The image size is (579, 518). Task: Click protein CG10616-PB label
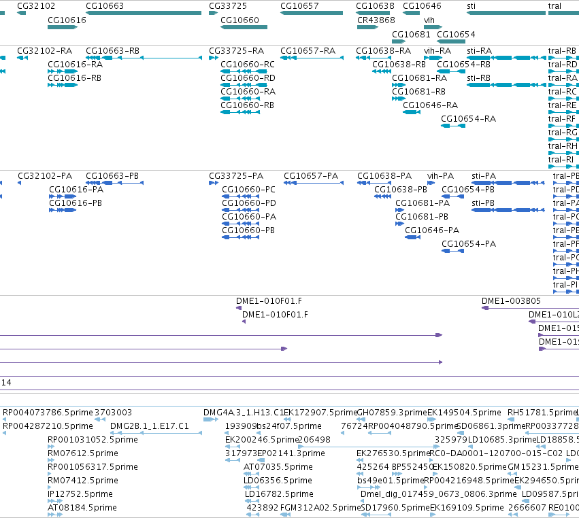[76, 203]
